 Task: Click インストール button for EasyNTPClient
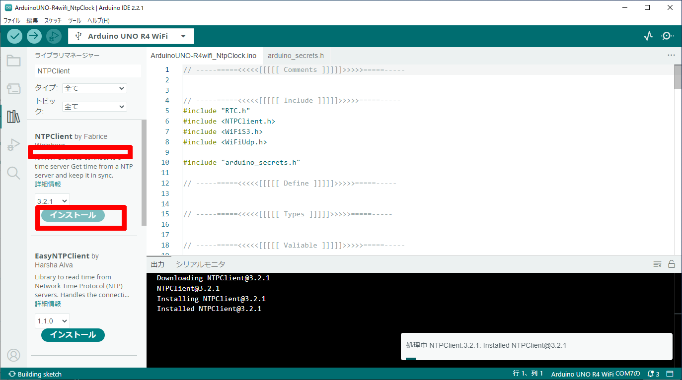pos(73,335)
